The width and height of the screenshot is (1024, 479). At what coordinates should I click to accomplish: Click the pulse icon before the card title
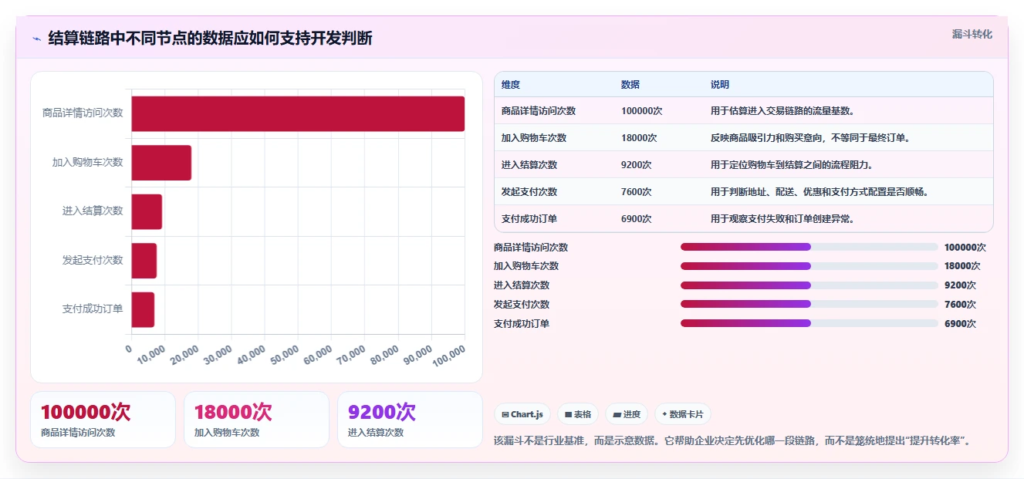tap(36, 38)
